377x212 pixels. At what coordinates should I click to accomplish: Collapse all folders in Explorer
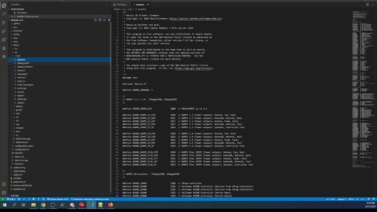(x=109, y=20)
